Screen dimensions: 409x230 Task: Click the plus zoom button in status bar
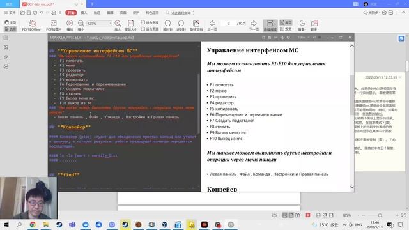tap(397, 215)
